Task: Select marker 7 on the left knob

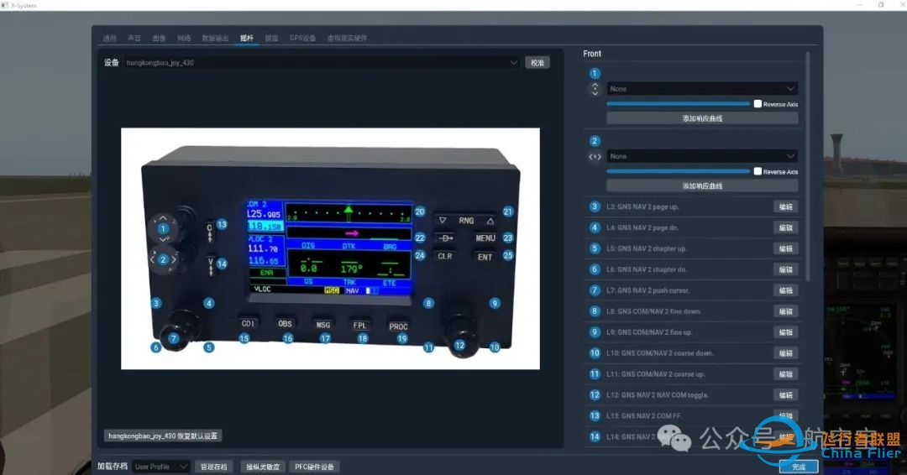Action: [x=173, y=338]
